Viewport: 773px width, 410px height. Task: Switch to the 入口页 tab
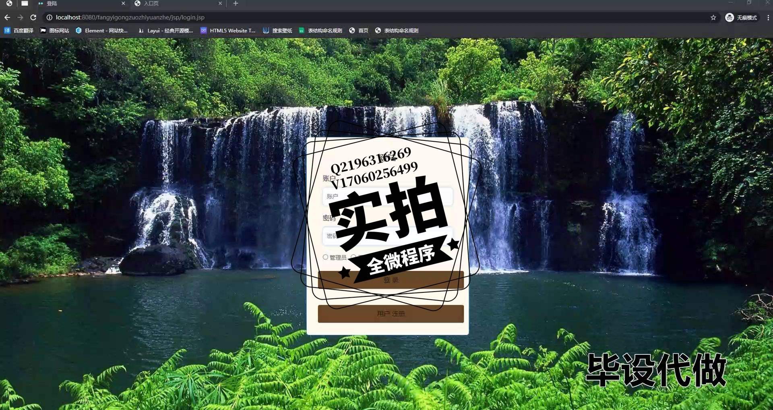tap(178, 3)
